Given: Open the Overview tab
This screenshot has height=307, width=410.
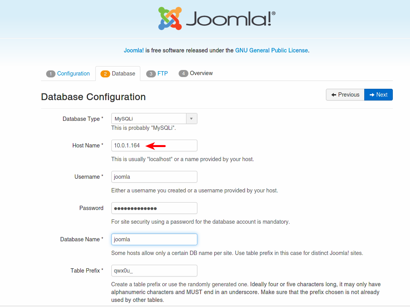Looking at the screenshot, I should [x=195, y=73].
